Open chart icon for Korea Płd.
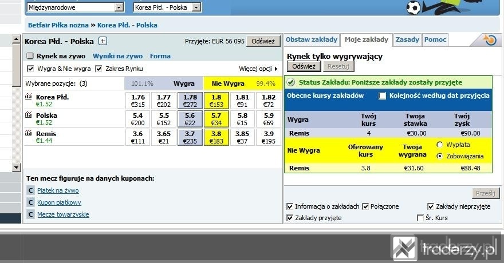Image resolution: width=504 pixels, height=263 pixels. (28, 96)
